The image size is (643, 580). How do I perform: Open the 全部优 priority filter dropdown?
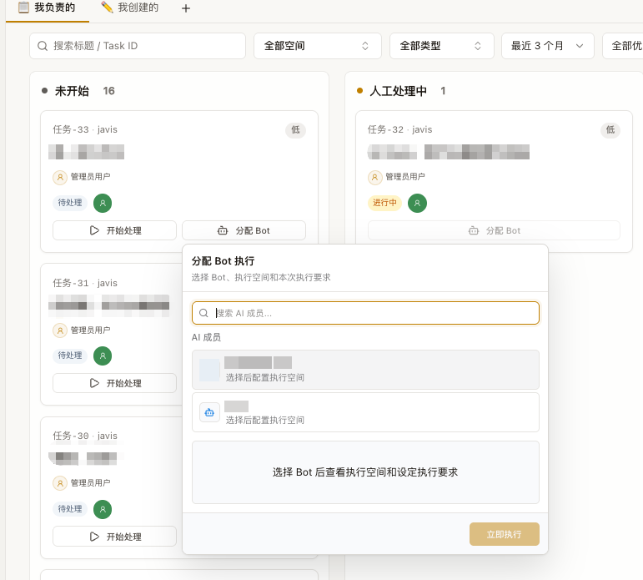click(x=622, y=46)
